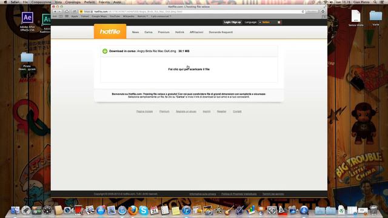Go to the News tab on hotfile
Image resolution: width=388 pixels, height=218 pixels.
coord(135,32)
